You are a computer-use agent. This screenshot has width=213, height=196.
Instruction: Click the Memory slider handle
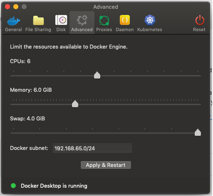tap(75, 104)
